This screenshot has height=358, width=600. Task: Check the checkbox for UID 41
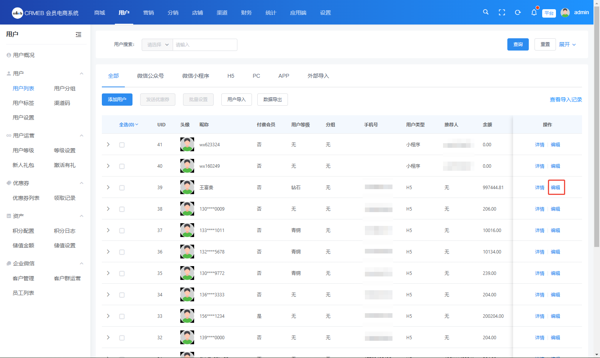click(122, 145)
